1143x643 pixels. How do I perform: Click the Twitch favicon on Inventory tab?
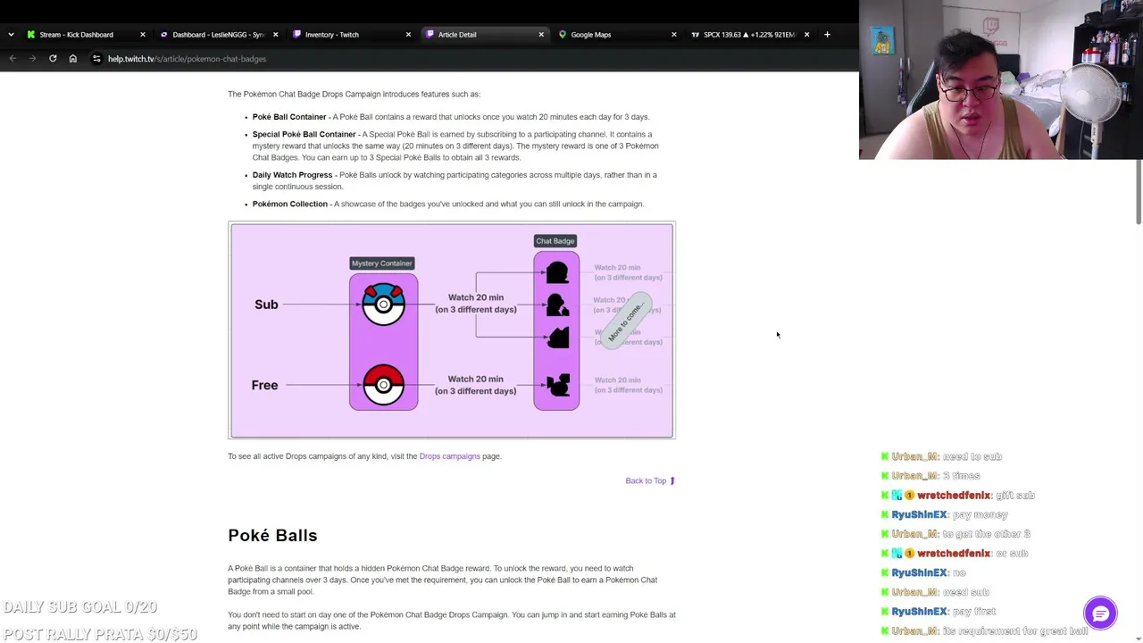tap(296, 35)
